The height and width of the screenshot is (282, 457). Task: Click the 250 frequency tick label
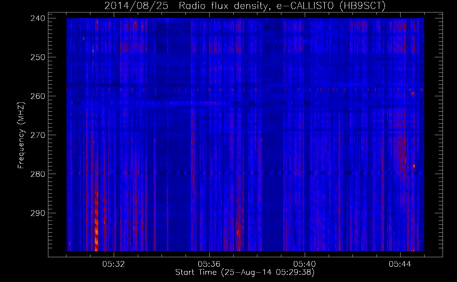tap(38, 57)
